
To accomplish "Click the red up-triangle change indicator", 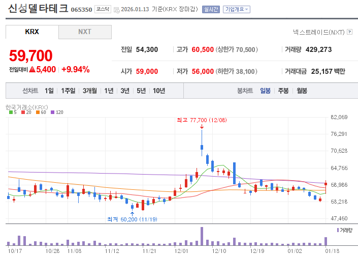I will (32, 69).
